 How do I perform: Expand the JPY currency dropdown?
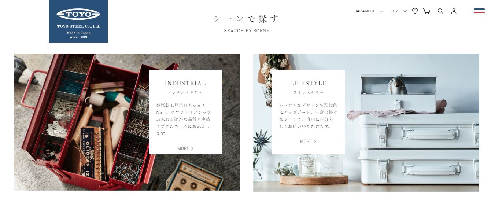coord(398,11)
